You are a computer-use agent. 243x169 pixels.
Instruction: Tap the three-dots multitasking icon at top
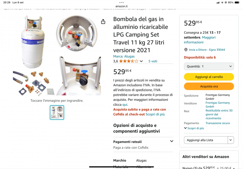[x=121, y=2]
